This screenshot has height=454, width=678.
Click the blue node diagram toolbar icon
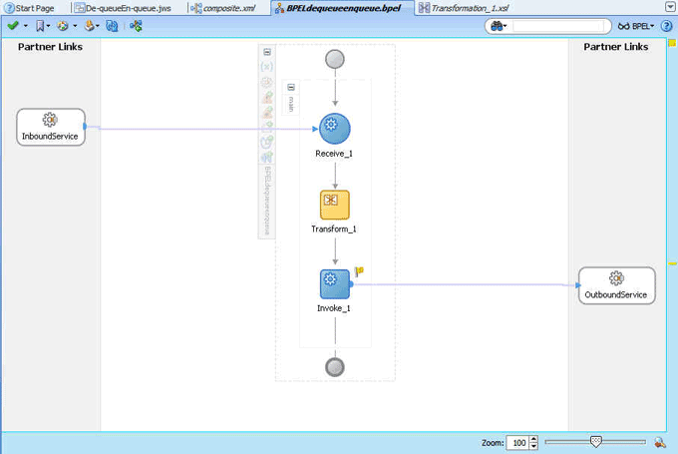[136, 26]
